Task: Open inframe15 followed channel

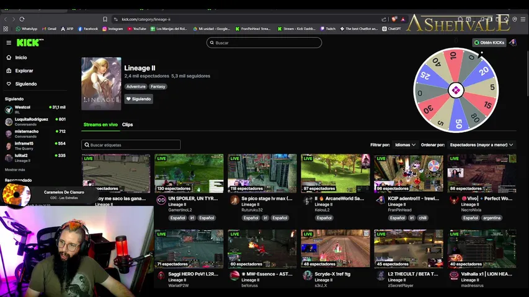Action: pyautogui.click(x=35, y=145)
